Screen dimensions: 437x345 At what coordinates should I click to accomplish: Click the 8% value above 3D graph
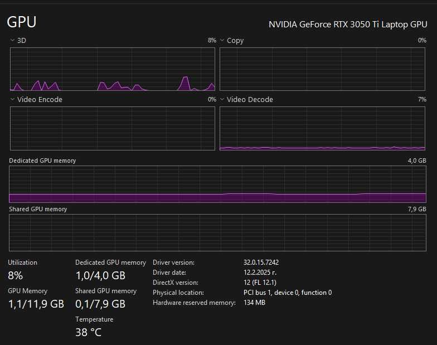pos(212,40)
